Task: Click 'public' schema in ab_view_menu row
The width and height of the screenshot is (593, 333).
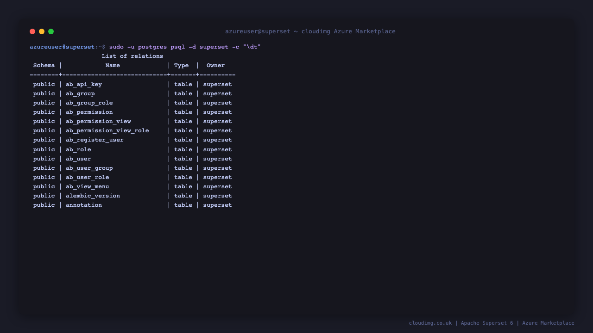Action: click(44, 186)
